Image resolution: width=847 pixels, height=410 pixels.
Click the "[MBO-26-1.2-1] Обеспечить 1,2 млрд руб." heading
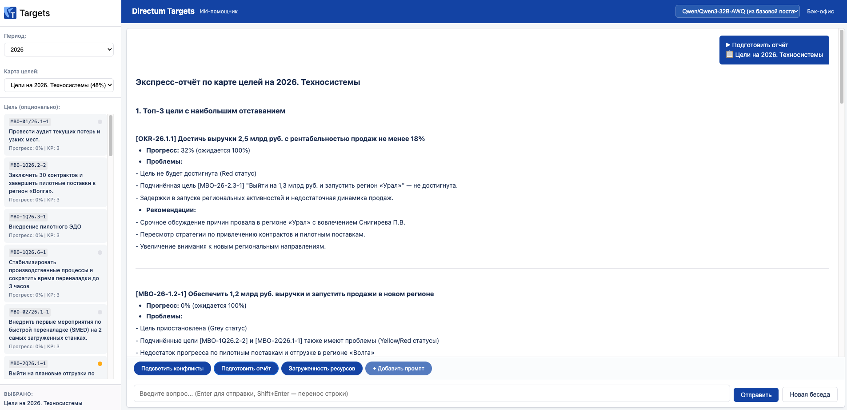(x=285, y=294)
